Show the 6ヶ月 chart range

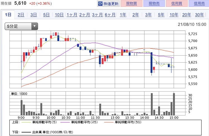coord(110,15)
